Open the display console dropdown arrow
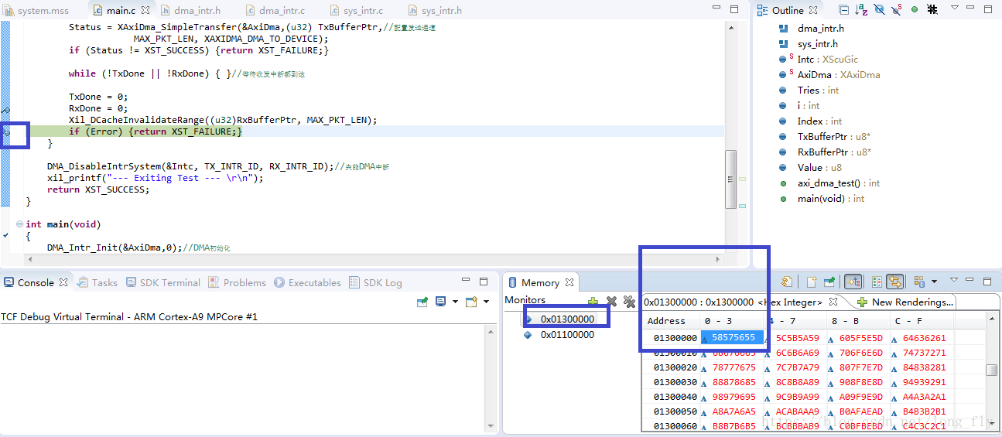Image resolution: width=1002 pixels, height=437 pixels. pos(455,302)
